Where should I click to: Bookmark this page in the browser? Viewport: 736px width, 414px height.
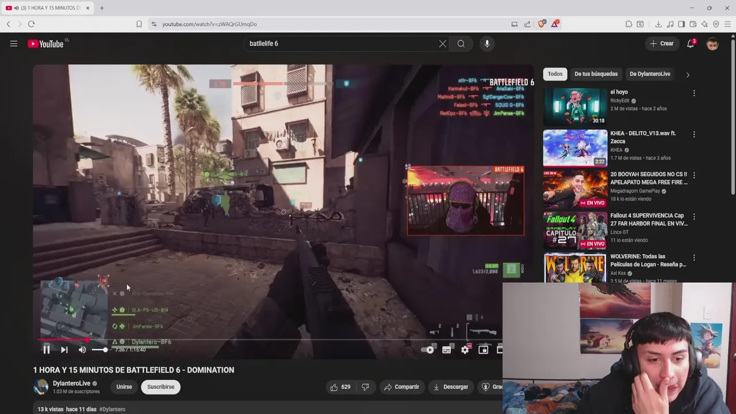tap(139, 24)
